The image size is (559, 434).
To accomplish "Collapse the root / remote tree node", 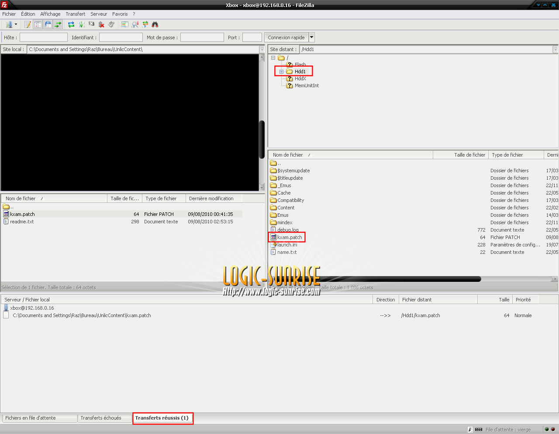I will [x=273, y=58].
